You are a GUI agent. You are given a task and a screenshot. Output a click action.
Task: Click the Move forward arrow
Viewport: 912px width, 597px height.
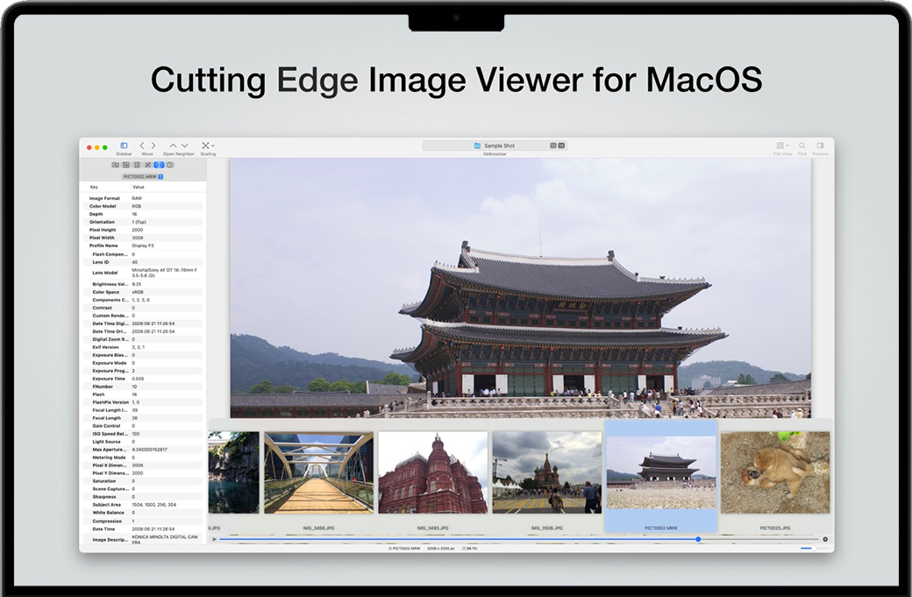[153, 146]
